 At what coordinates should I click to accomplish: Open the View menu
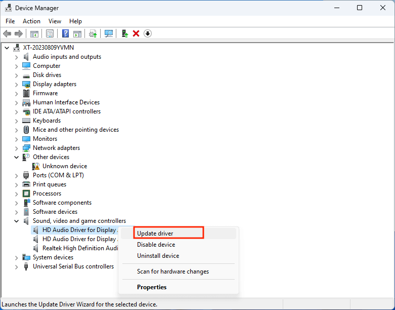tap(55, 21)
